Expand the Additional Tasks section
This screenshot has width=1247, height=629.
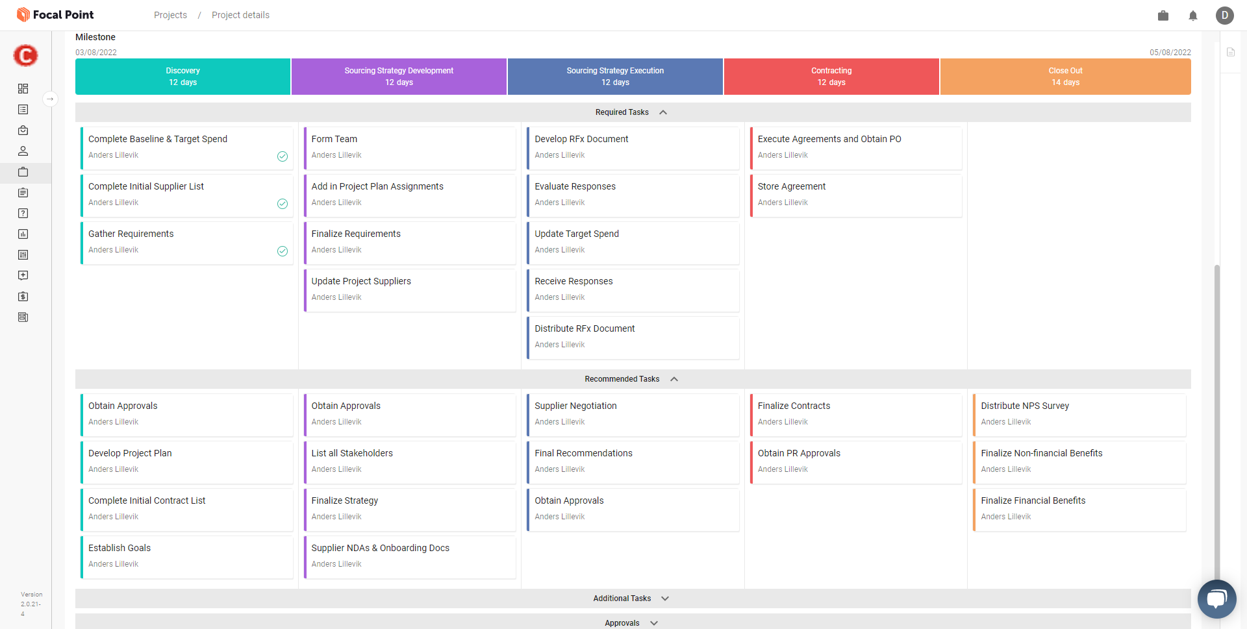(x=665, y=598)
